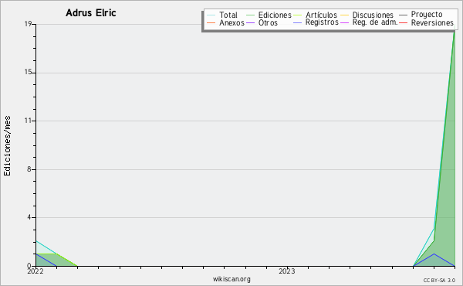Select the 'Reg. de adm.' legend entry

pyautogui.click(x=375, y=22)
